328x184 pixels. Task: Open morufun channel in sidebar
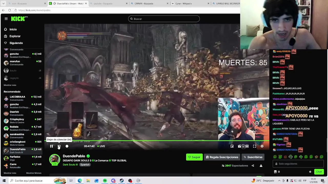(22, 63)
